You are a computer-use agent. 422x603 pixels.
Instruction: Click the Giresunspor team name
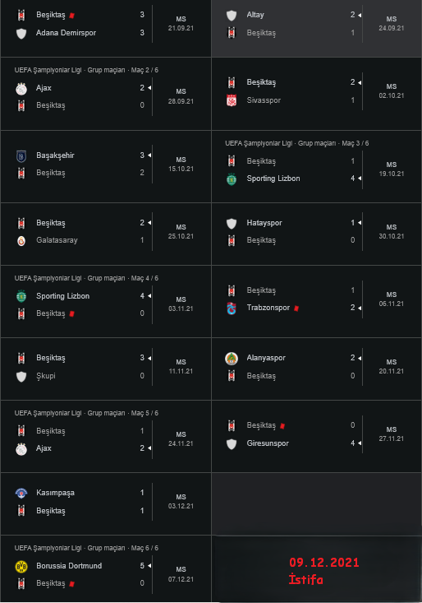click(268, 443)
